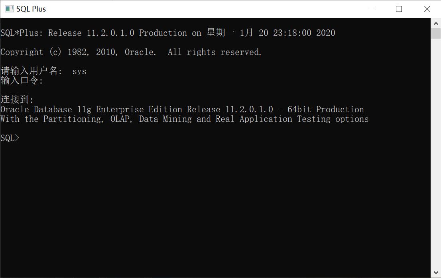Click the vertical scrollbar thumb
This screenshot has height=278, width=441.
[436, 33]
